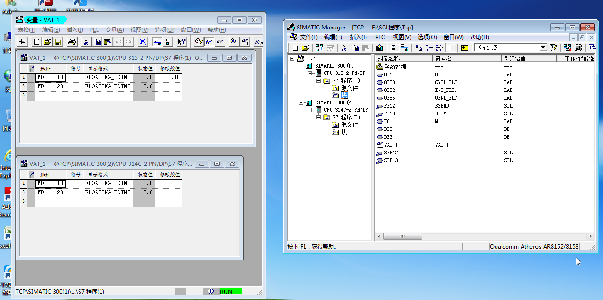Collapse S7 程序(1) tree node
This screenshot has height=300, width=603.
(318, 80)
